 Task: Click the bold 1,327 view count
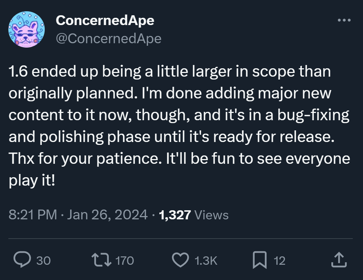coord(175,215)
